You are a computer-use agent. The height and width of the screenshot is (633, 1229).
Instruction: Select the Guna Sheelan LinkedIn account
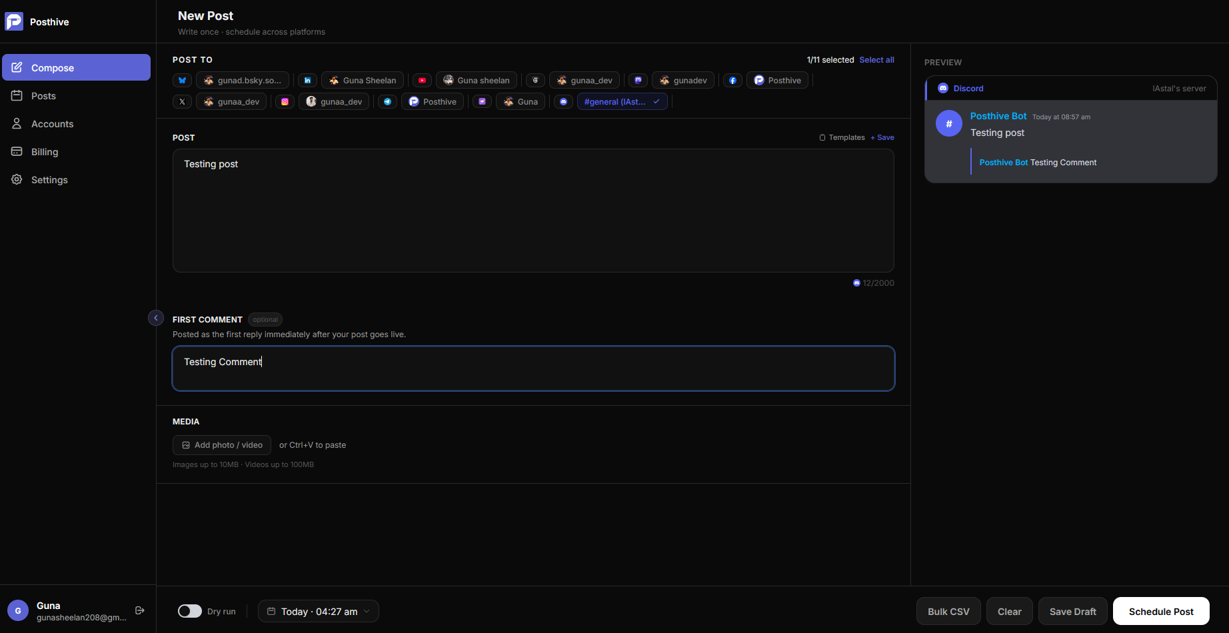click(363, 81)
